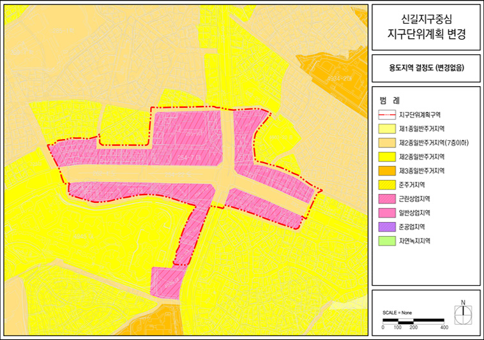Select the 제2종일반주거지역(7층이하) beige swatch
484x340 pixels.
(x=387, y=143)
